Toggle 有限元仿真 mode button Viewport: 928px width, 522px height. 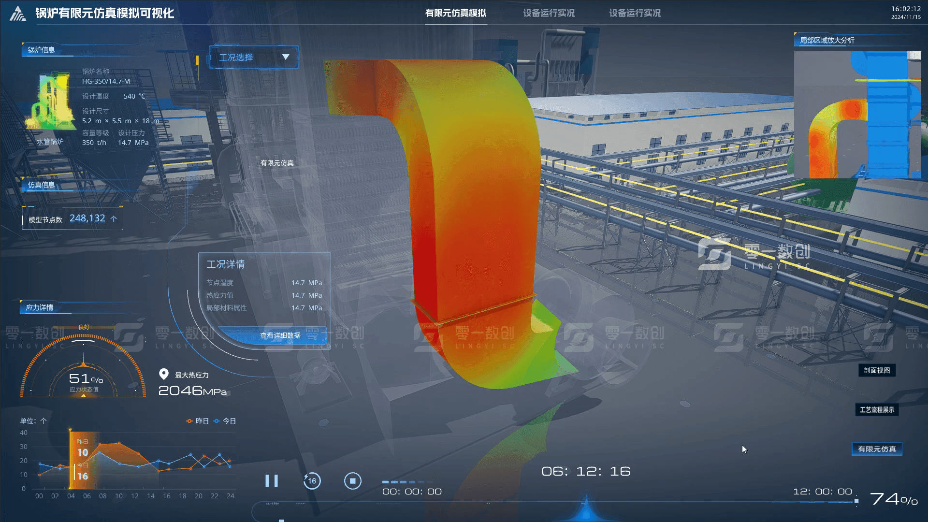tap(876, 449)
